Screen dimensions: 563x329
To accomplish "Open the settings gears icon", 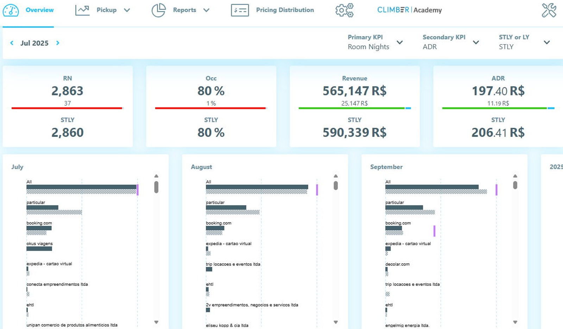I will (344, 10).
